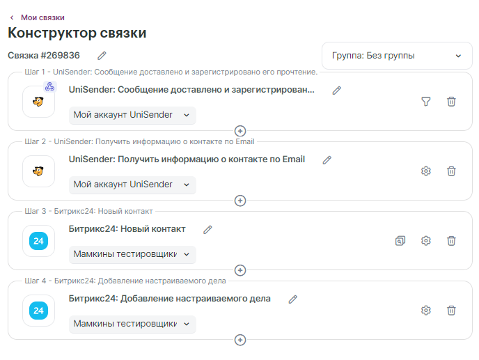The width and height of the screenshot is (479, 360).
Task: Delete step 1 UniSender trigger
Action: pos(451,102)
